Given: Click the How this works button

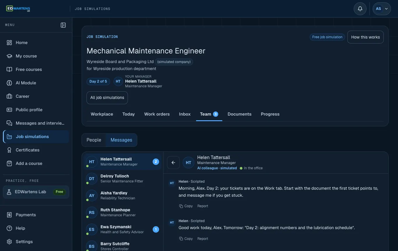Looking at the screenshot, I should point(365,37).
